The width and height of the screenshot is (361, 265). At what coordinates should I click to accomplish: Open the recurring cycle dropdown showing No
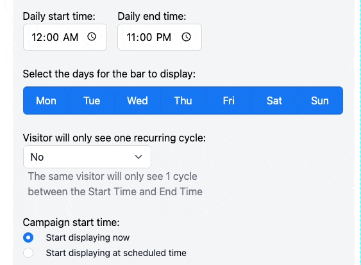[87, 157]
